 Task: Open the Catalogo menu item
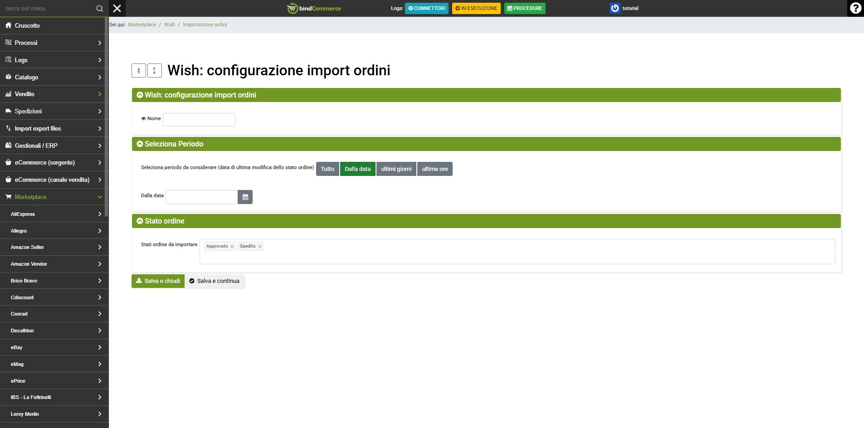tap(54, 77)
